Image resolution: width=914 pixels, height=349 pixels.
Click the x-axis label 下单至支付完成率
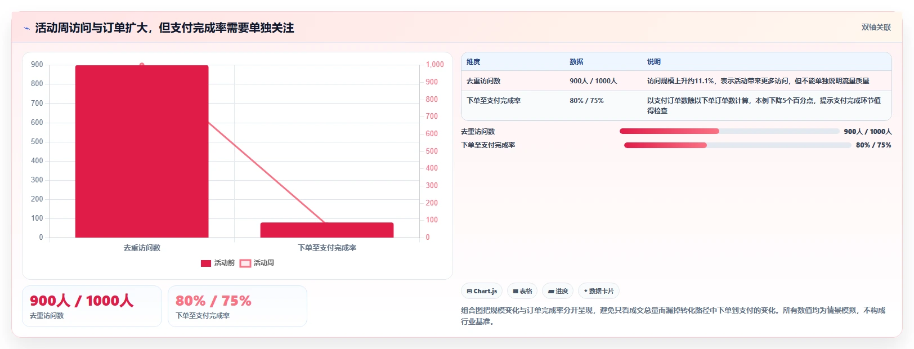click(x=327, y=248)
